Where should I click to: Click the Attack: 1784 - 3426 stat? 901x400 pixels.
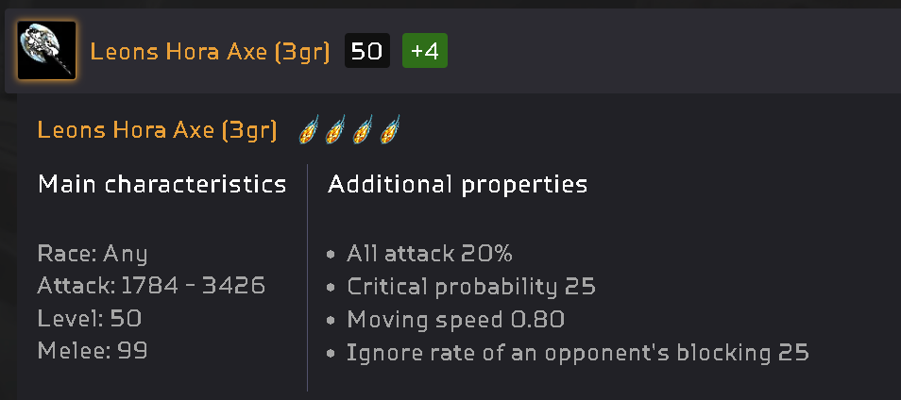151,285
